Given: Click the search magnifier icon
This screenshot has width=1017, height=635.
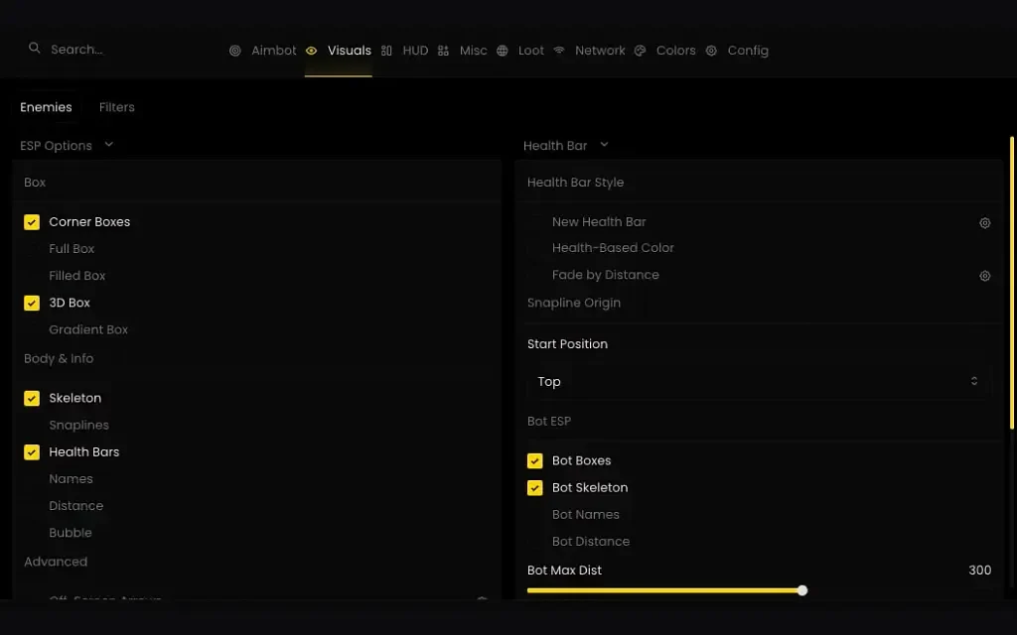Looking at the screenshot, I should pos(35,48).
